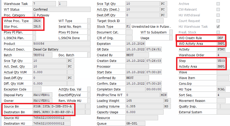Click the Disposal Party field PA01VEN01
The image size is (230, 126).
tap(42, 95)
